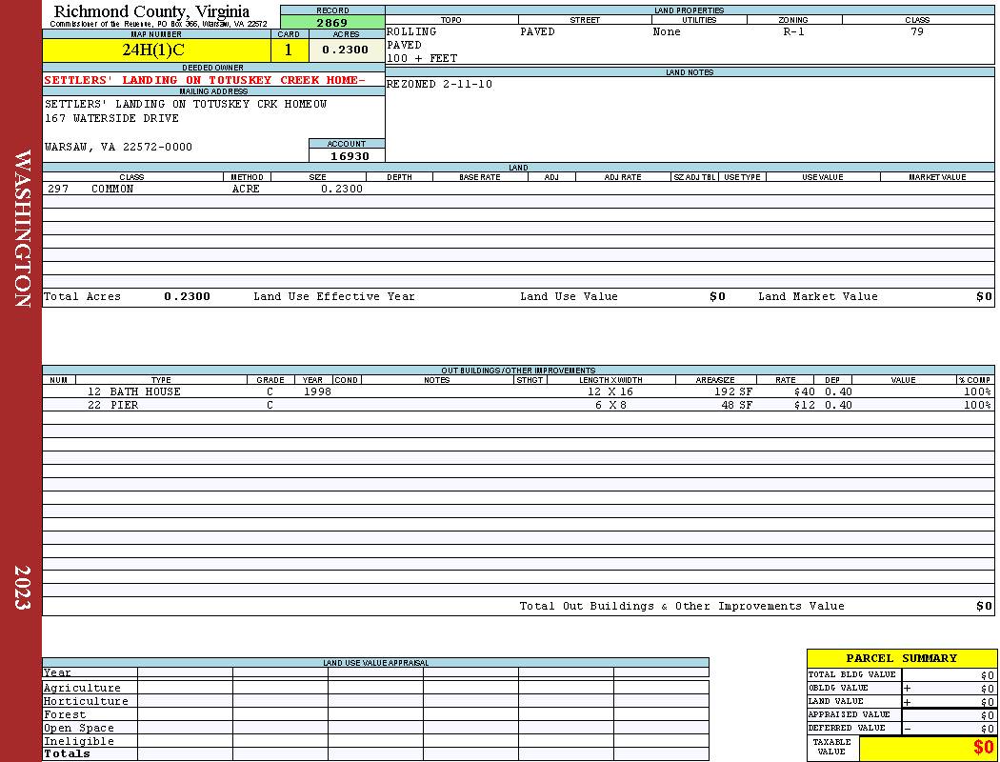
Task: Click the Forest row label
Action: point(65,715)
